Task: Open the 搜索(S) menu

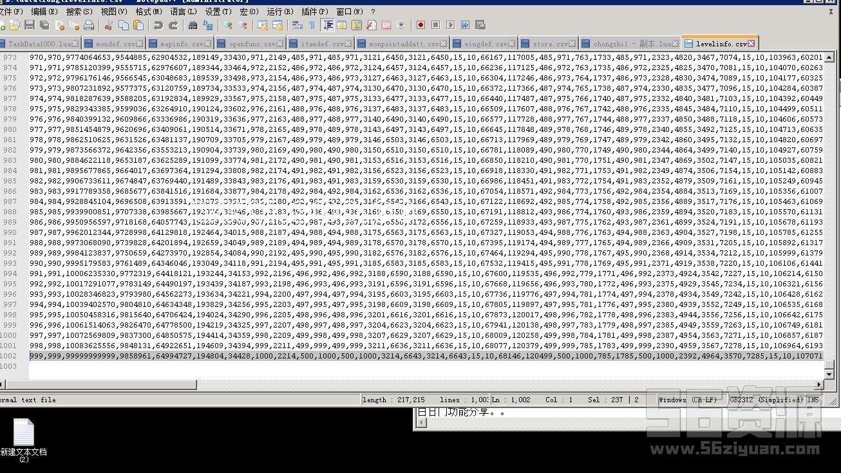Action: pos(79,11)
